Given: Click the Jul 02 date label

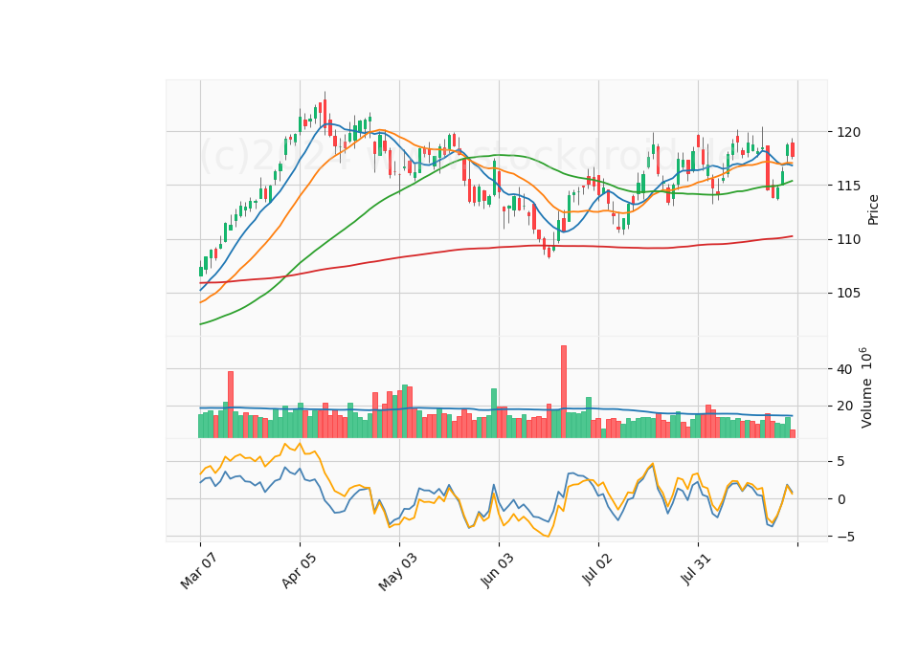Looking at the screenshot, I should click(596, 570).
